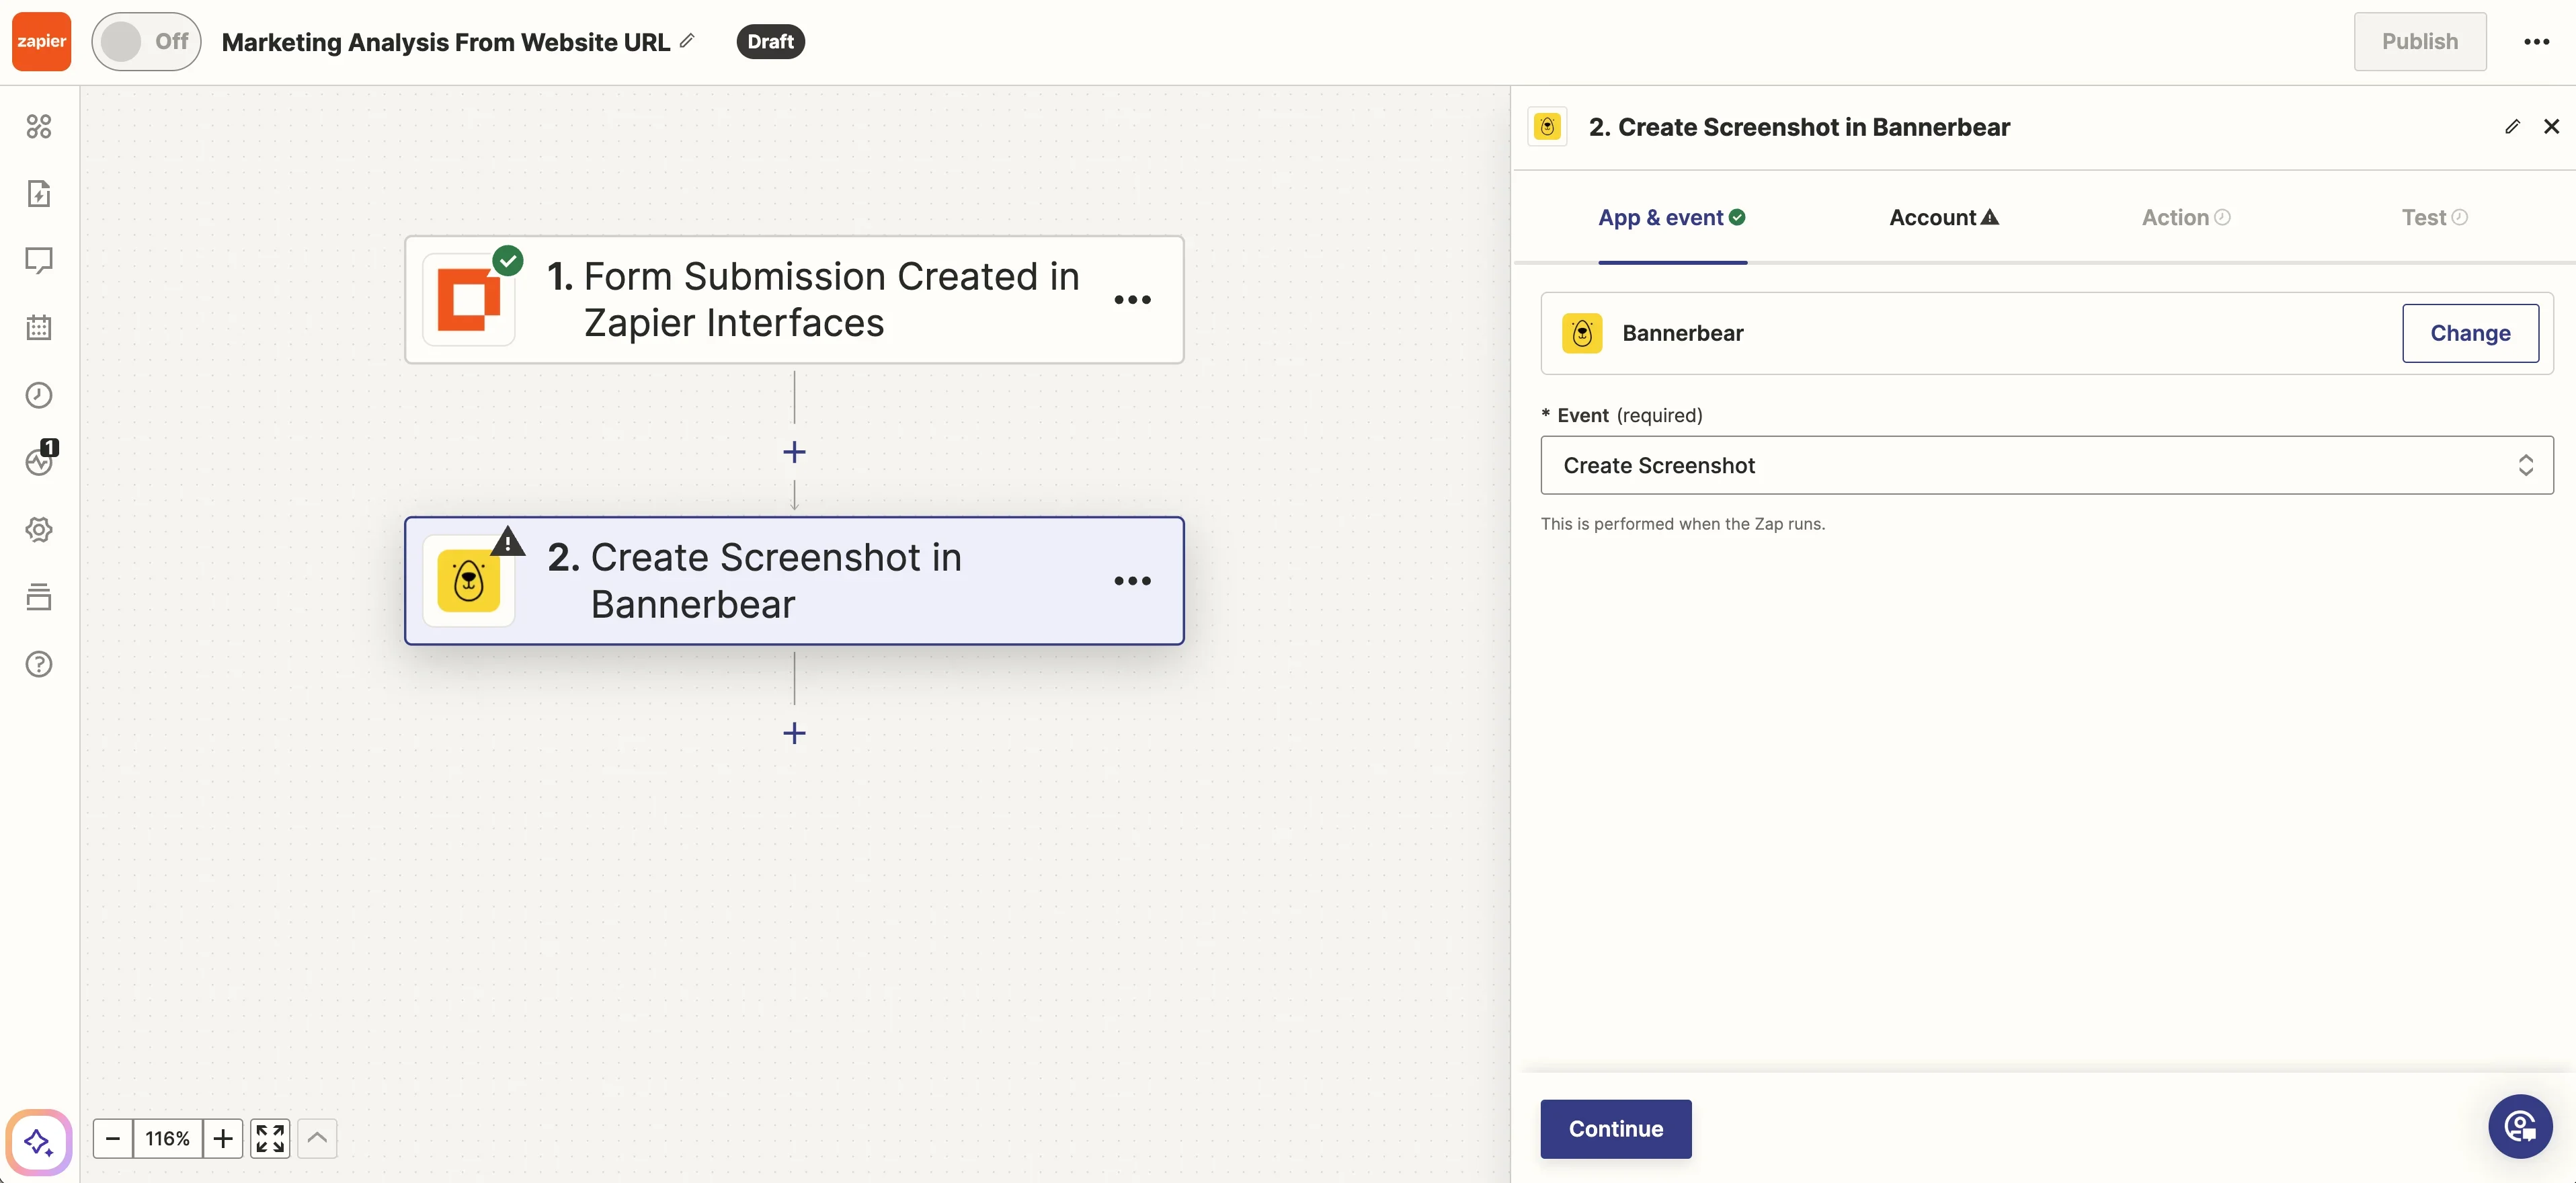Open the Zap settings gear icon

point(39,529)
